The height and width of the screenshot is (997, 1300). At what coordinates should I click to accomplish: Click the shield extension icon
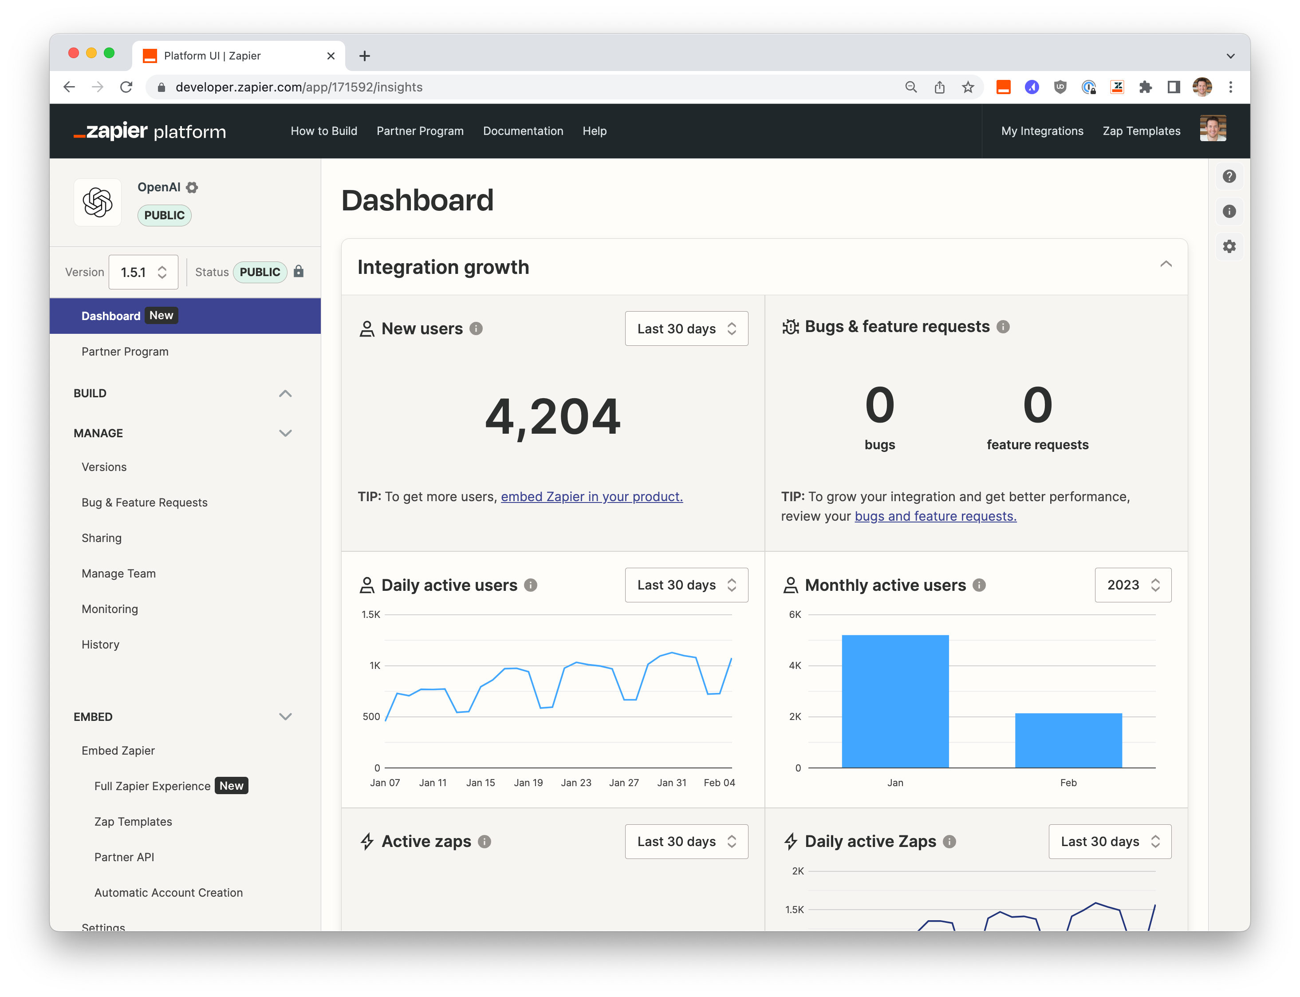click(1060, 87)
